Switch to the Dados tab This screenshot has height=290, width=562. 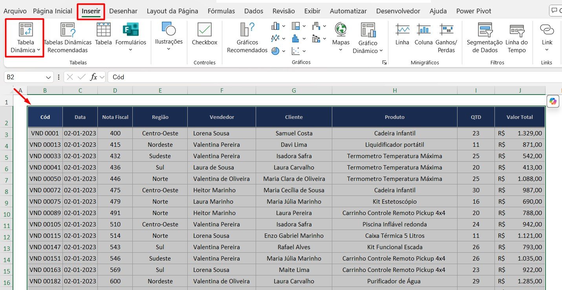(x=254, y=11)
